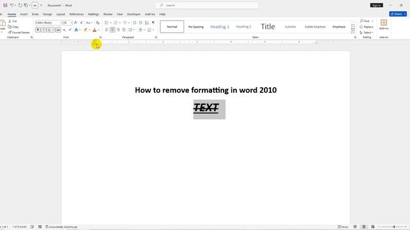Apply the No Spacing style
The width and height of the screenshot is (410, 230).
pos(196,27)
